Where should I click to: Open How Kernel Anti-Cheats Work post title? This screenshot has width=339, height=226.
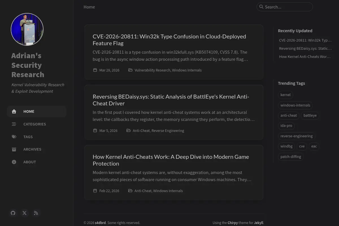171,160
